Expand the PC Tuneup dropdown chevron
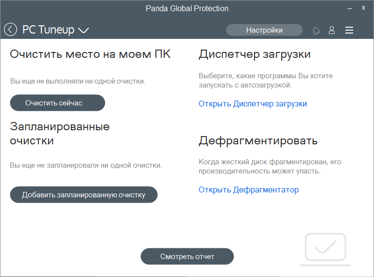Image resolution: width=374 pixels, height=277 pixels. click(84, 30)
